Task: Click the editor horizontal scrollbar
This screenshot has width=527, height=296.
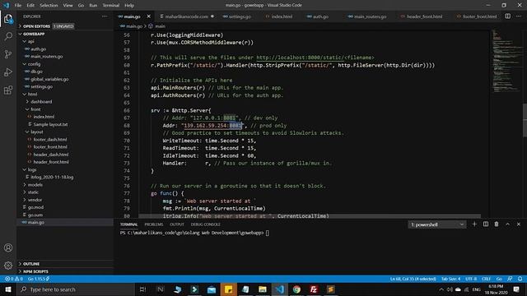Action: pyautogui.click(x=310, y=216)
